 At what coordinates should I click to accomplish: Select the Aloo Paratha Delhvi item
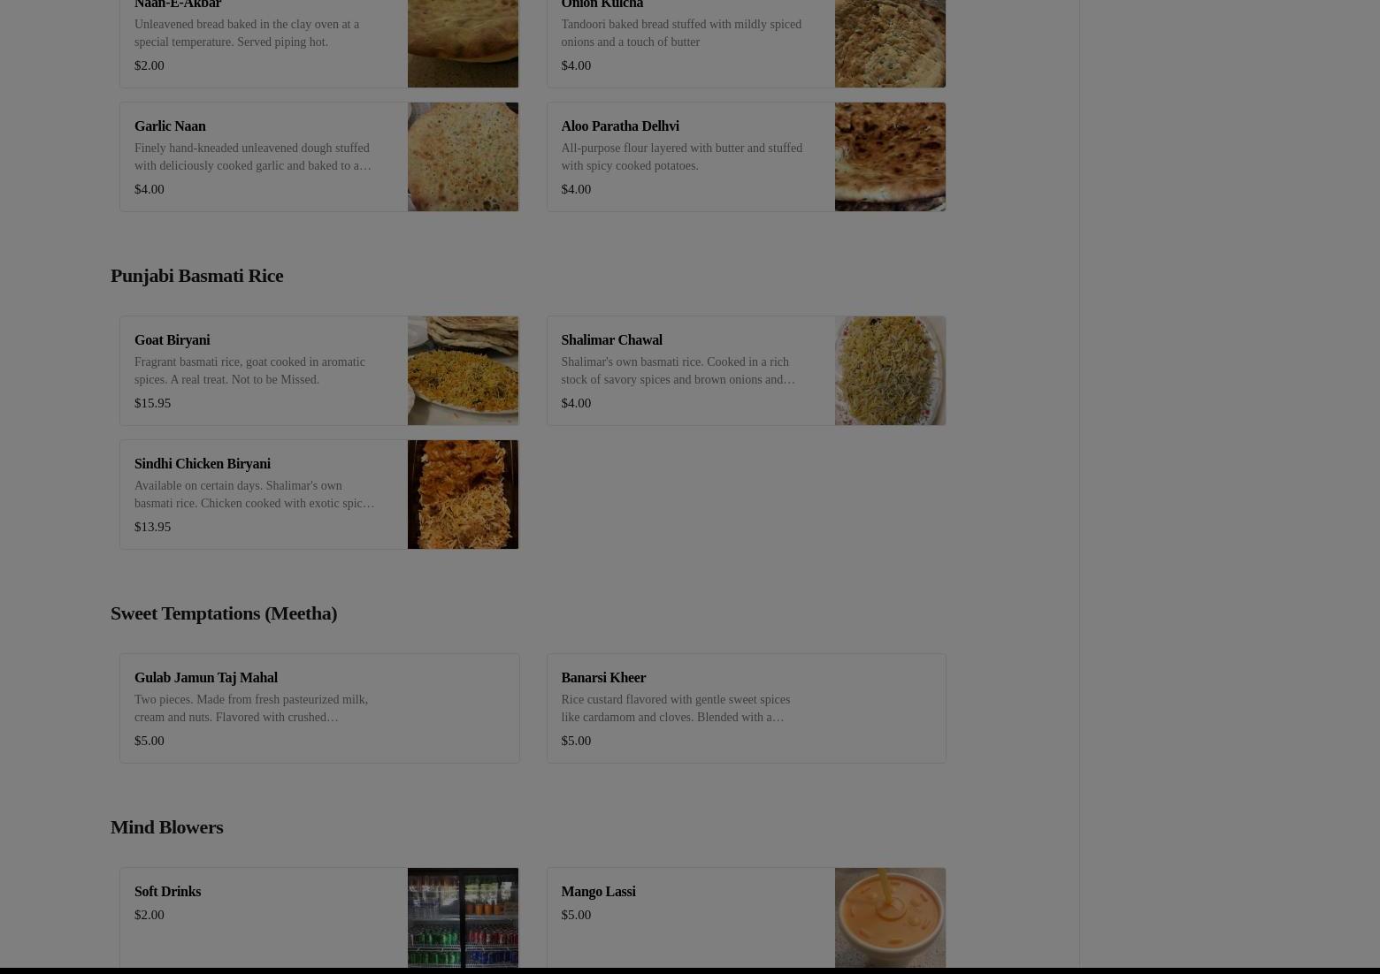pyautogui.click(x=746, y=156)
